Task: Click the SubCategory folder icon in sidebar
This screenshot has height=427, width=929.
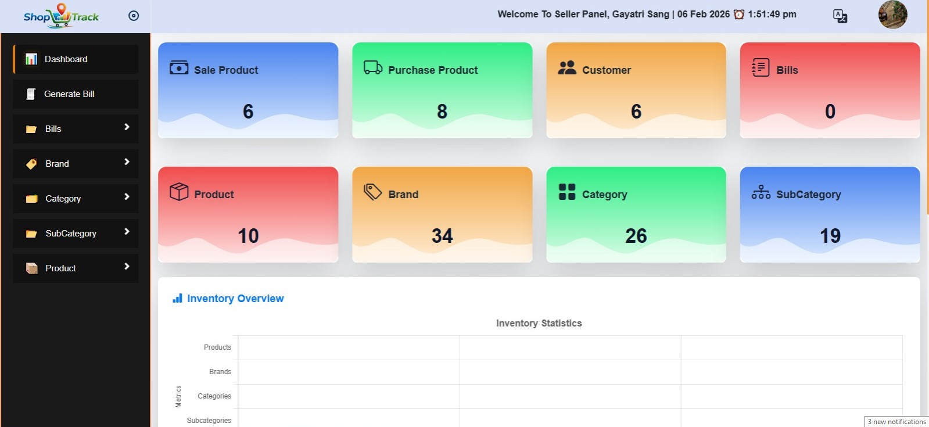Action: coord(31,234)
